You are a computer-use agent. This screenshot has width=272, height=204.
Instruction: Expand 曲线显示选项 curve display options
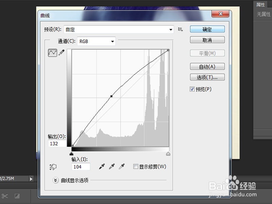[x=55, y=181]
